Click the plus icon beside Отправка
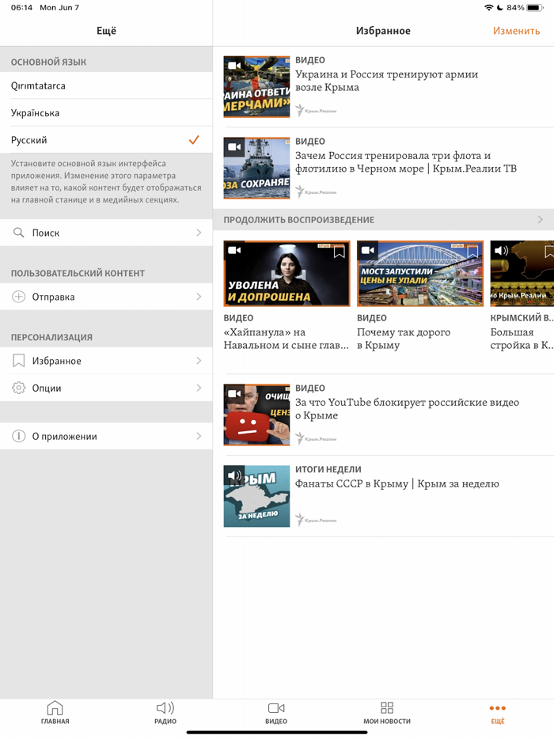554x739 pixels. click(x=18, y=297)
